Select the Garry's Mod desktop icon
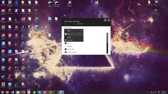The height and width of the screenshot is (94, 168). 10,52
